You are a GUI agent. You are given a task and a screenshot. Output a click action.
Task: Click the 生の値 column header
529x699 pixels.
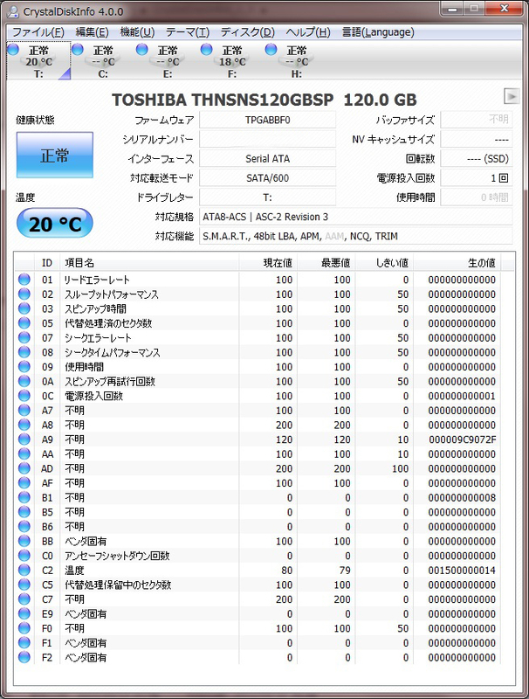click(457, 263)
